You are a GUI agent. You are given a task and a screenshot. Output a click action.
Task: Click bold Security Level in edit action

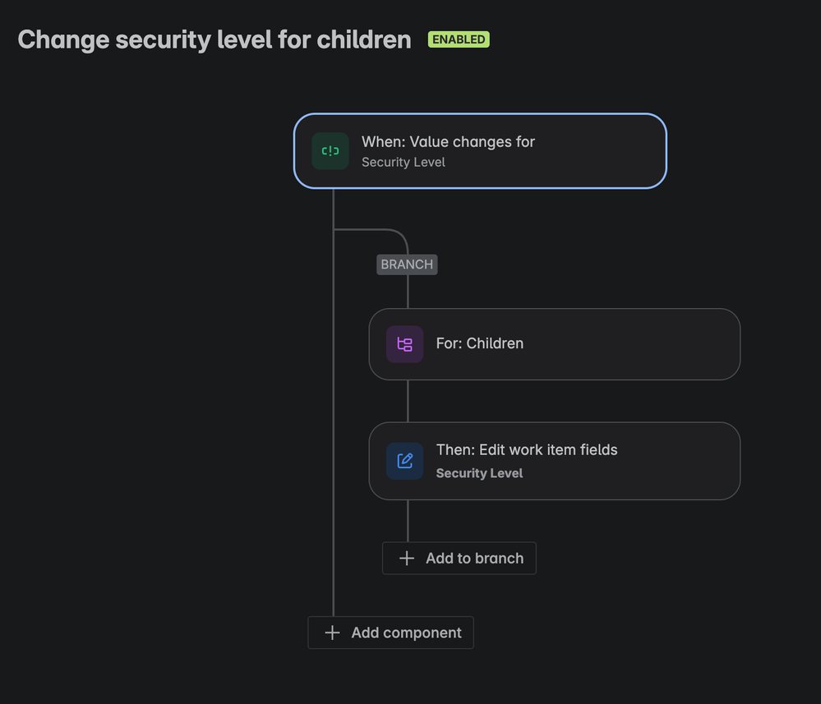[x=479, y=473]
